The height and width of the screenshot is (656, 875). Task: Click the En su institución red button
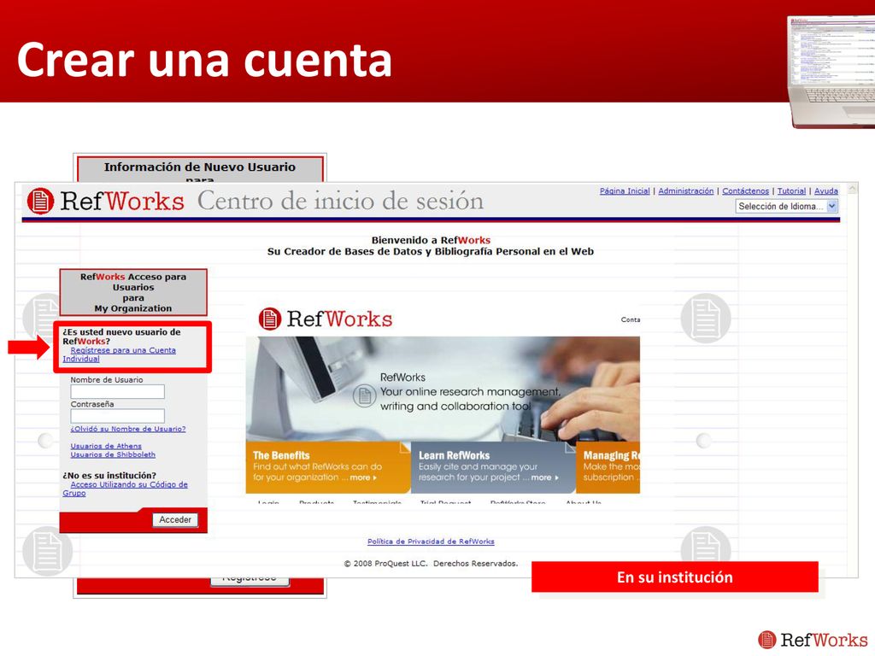(675, 577)
